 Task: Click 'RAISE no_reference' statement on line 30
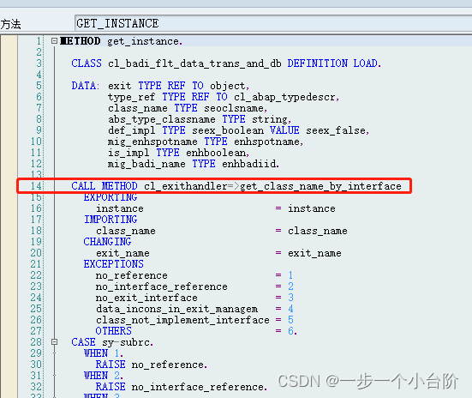click(150, 365)
